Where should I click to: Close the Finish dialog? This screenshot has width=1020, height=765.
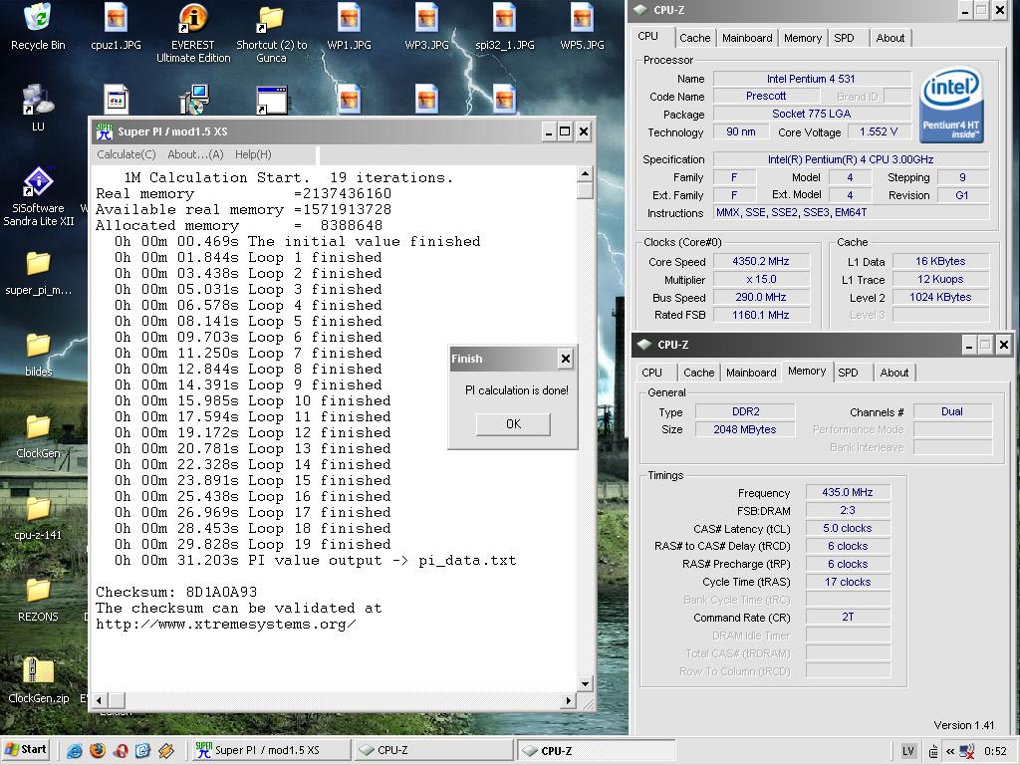coord(566,359)
